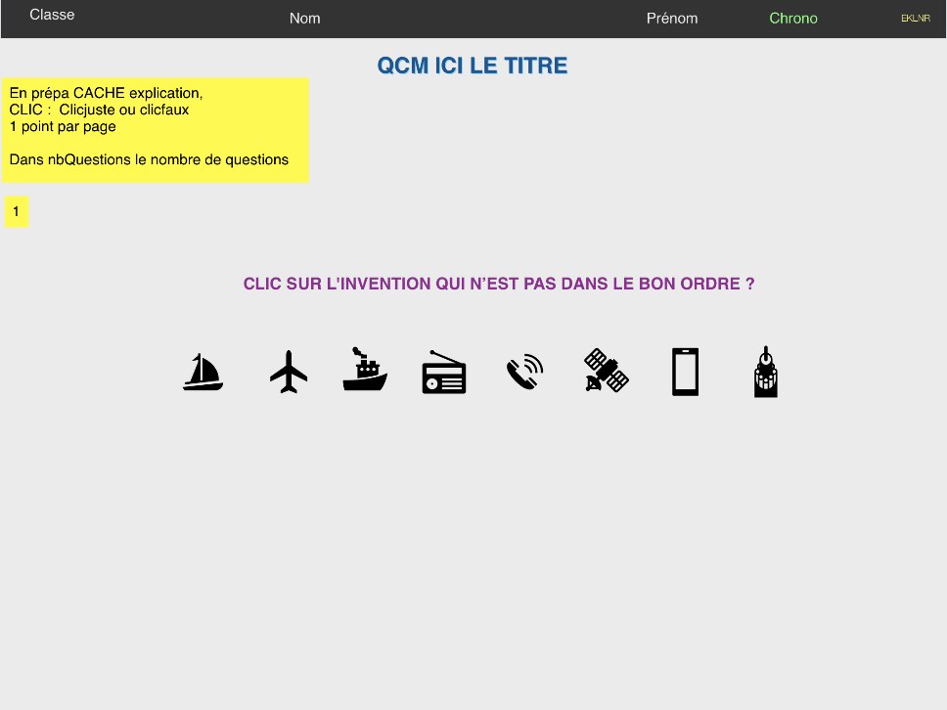This screenshot has width=947, height=710.
Task: Pick the radio icon
Action: pyautogui.click(x=444, y=372)
